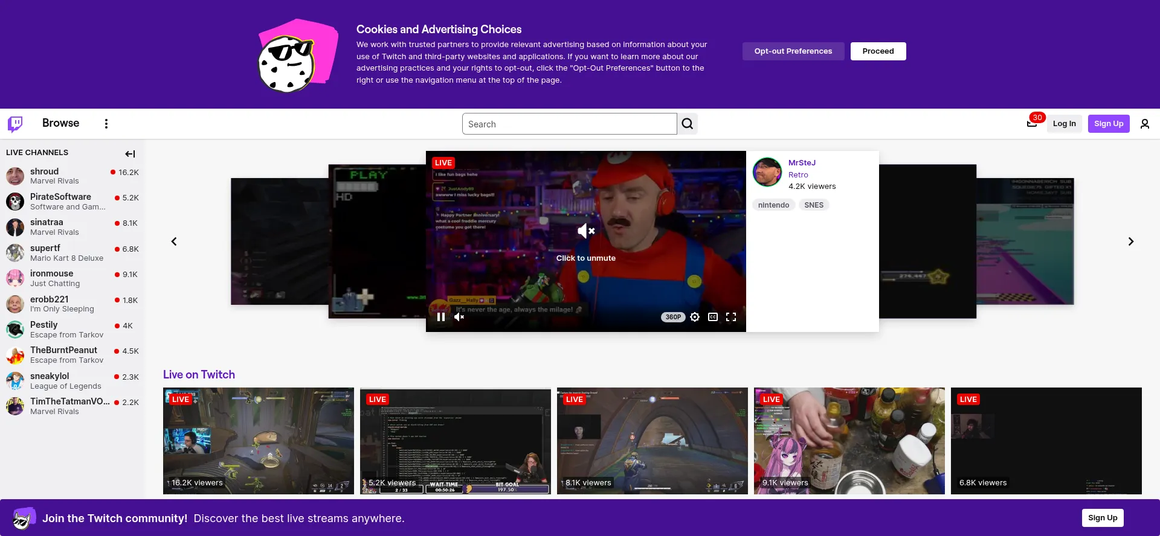This screenshot has height=536, width=1160.
Task: Open sneakylol channel in sidebar
Action: (x=72, y=381)
